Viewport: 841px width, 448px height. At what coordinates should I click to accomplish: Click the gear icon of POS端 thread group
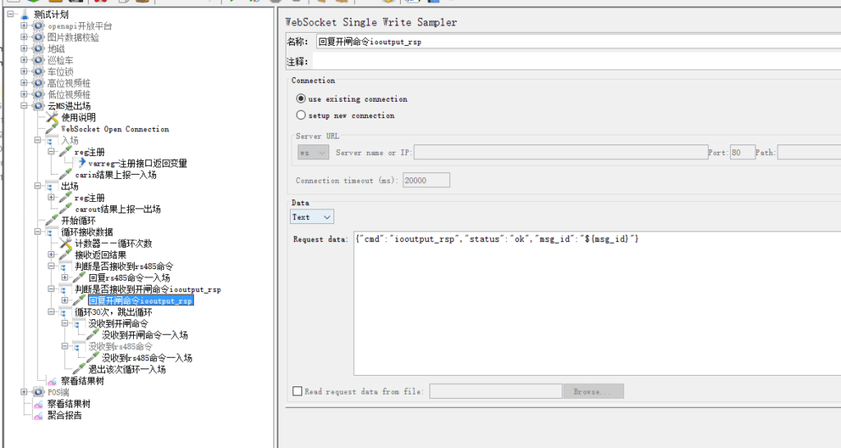click(39, 392)
